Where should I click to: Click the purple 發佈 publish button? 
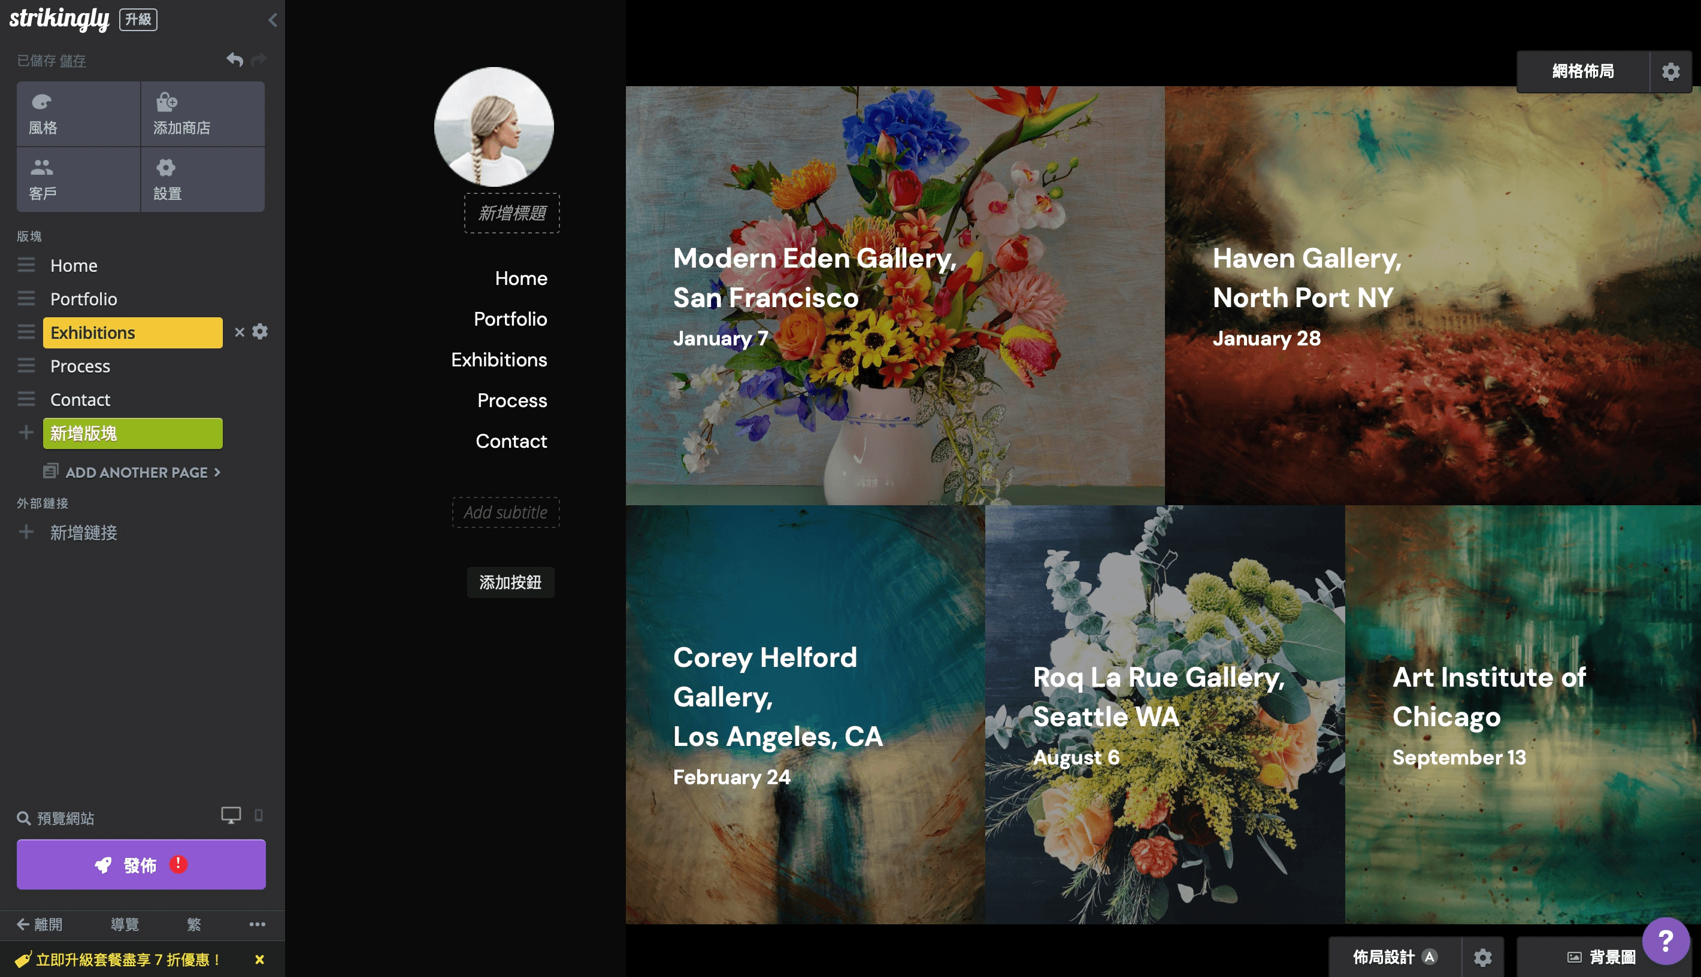click(x=141, y=864)
